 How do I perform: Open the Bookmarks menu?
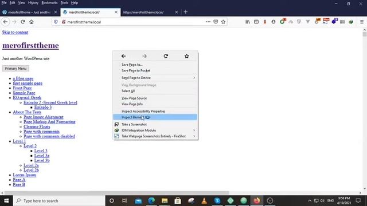click(x=49, y=3)
